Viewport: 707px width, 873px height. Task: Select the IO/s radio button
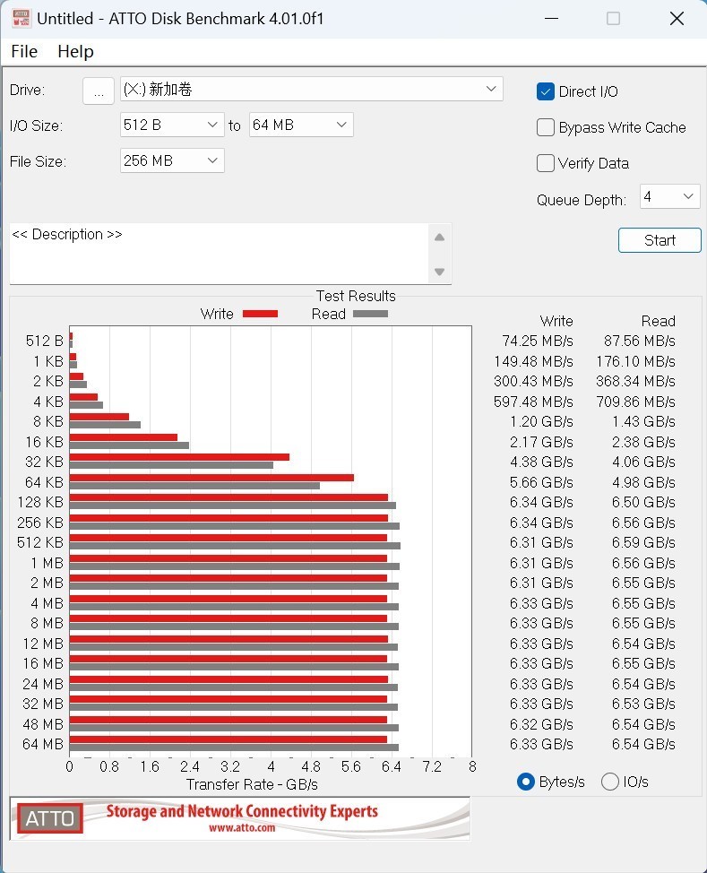pyautogui.click(x=610, y=782)
